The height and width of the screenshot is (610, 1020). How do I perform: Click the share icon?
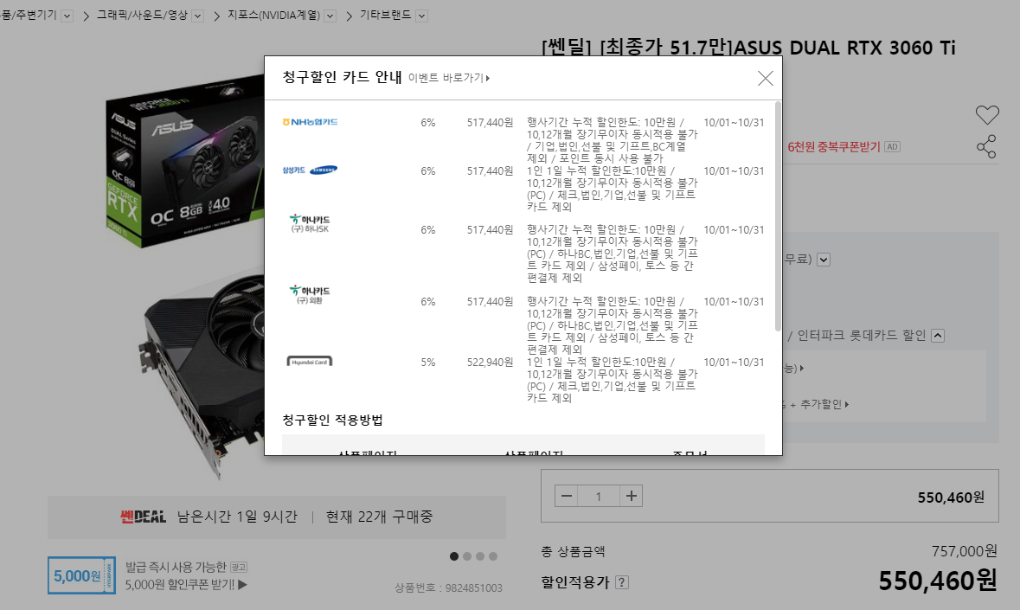point(986,146)
